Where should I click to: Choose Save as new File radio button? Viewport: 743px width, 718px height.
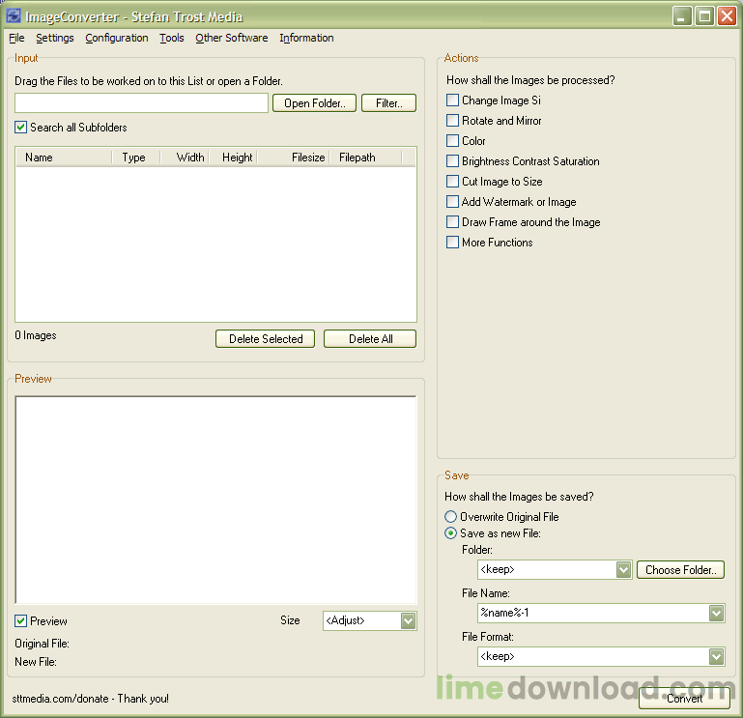pos(451,533)
